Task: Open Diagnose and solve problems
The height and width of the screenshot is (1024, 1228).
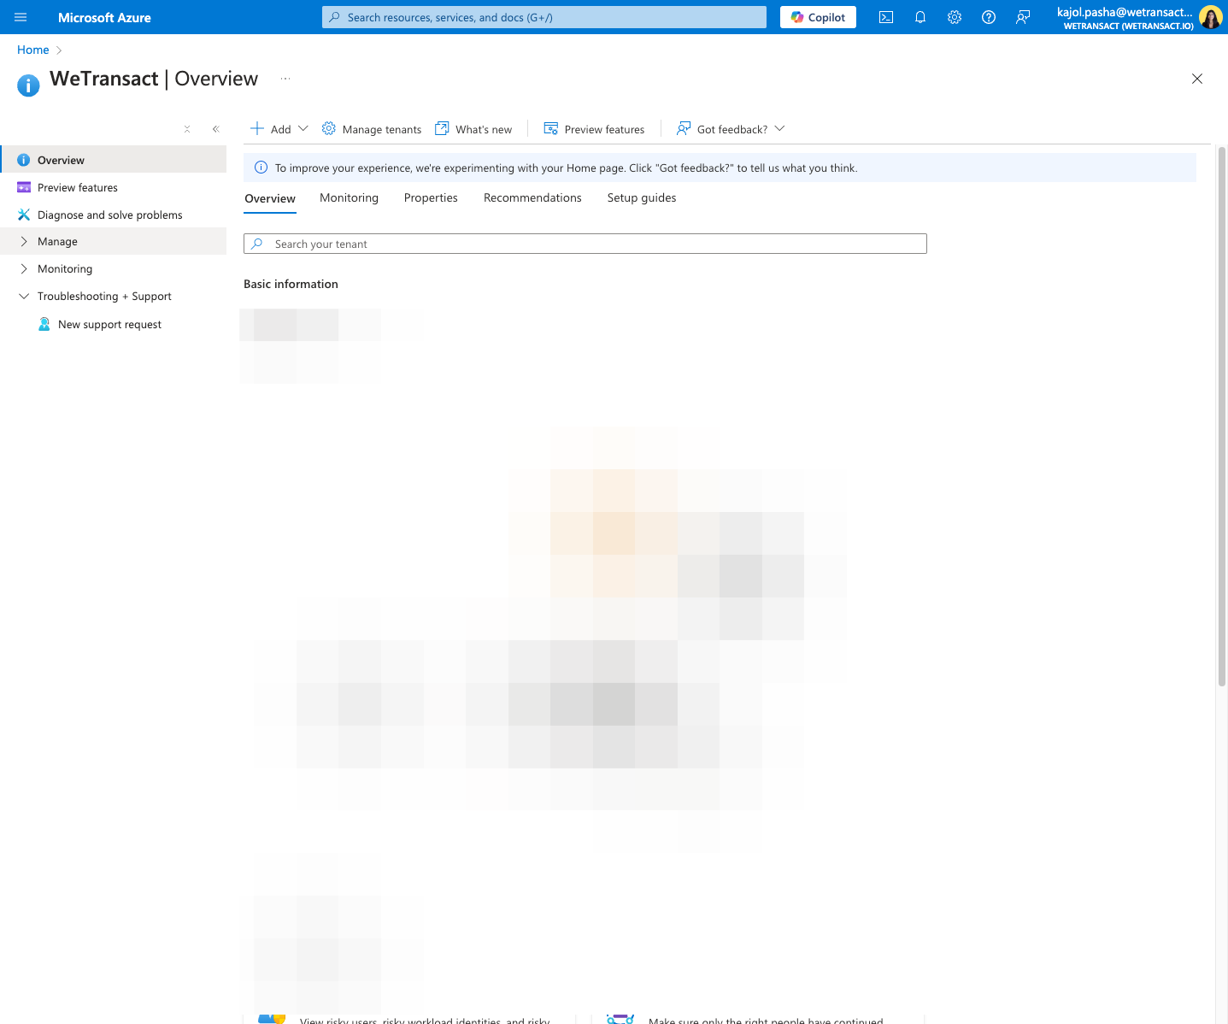Action: tap(114, 215)
